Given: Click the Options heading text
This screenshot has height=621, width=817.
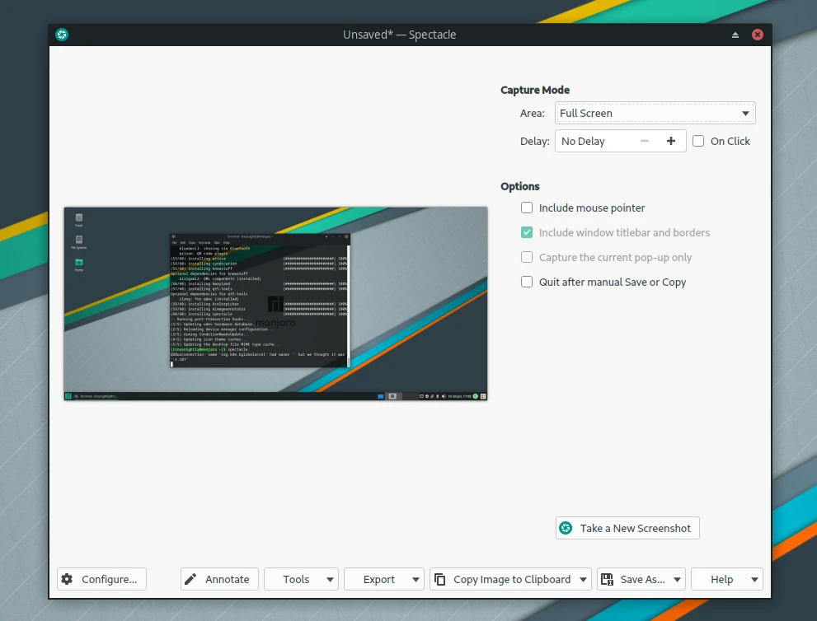Looking at the screenshot, I should pyautogui.click(x=520, y=186).
